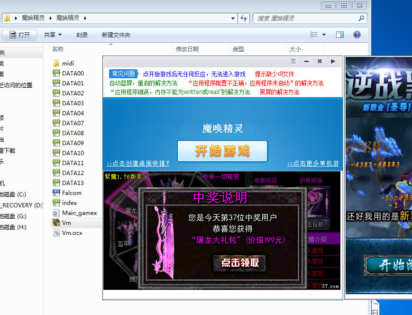The height and width of the screenshot is (315, 412).
Task: Select the (H:) disk in sidebar
Action: point(13,227)
